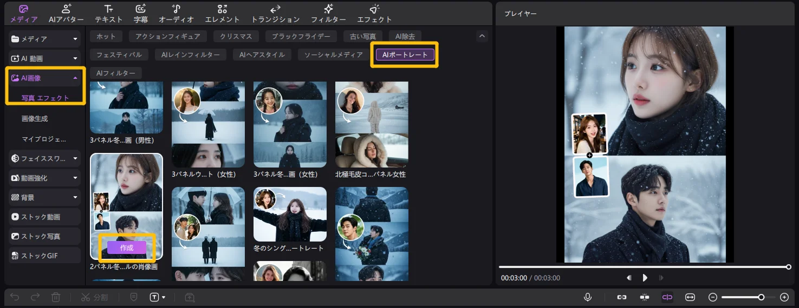Screen dimensions: 799x308
Task: Open ストックGIF in sidebar
Action: pyautogui.click(x=44, y=256)
